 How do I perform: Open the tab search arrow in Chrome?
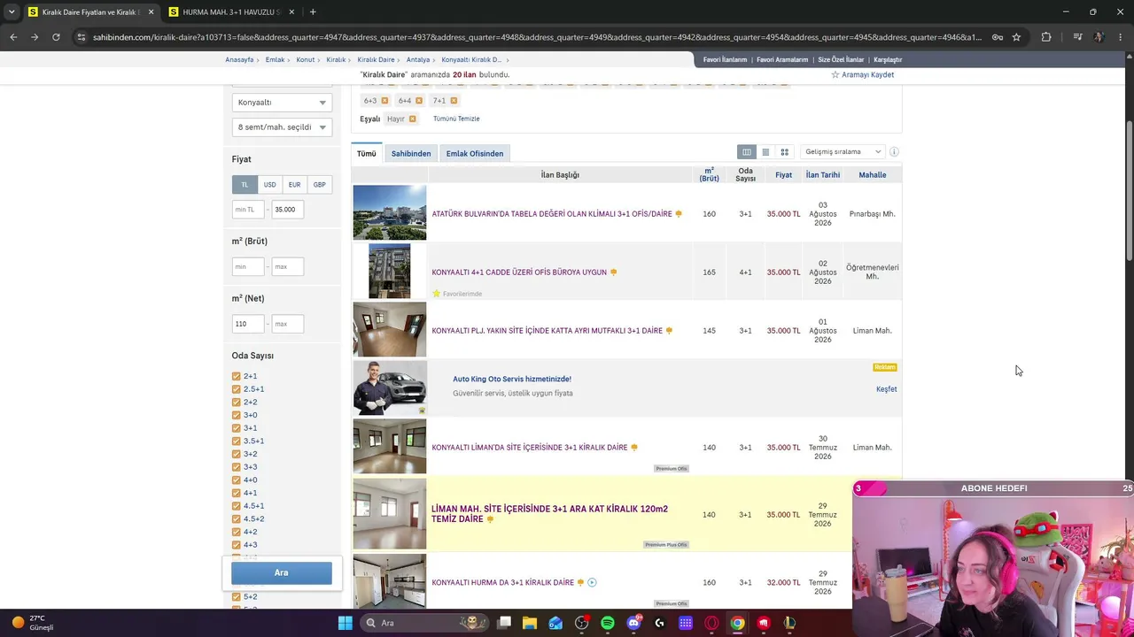[x=12, y=12]
